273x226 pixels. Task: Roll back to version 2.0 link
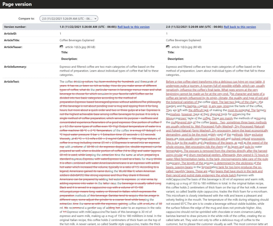coord(240,27)
